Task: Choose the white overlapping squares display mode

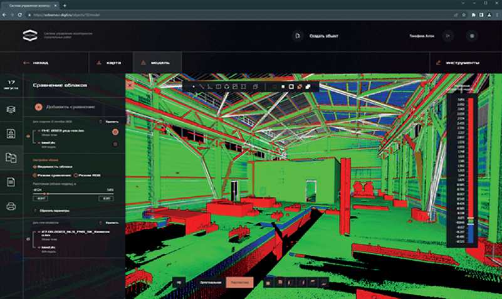Action: [x=308, y=87]
